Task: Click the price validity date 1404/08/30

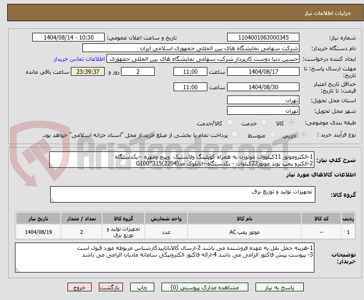Action: 263,87
